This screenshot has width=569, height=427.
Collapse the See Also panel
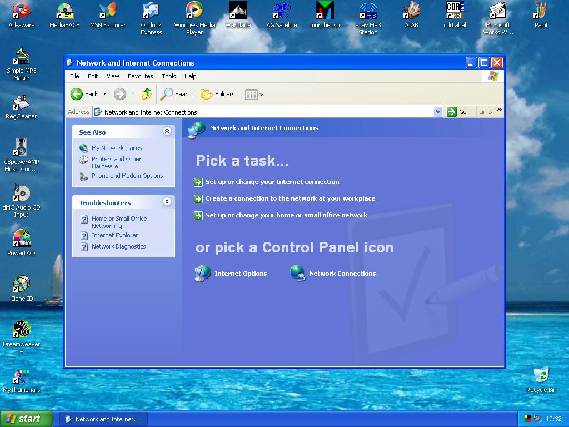[x=167, y=131]
